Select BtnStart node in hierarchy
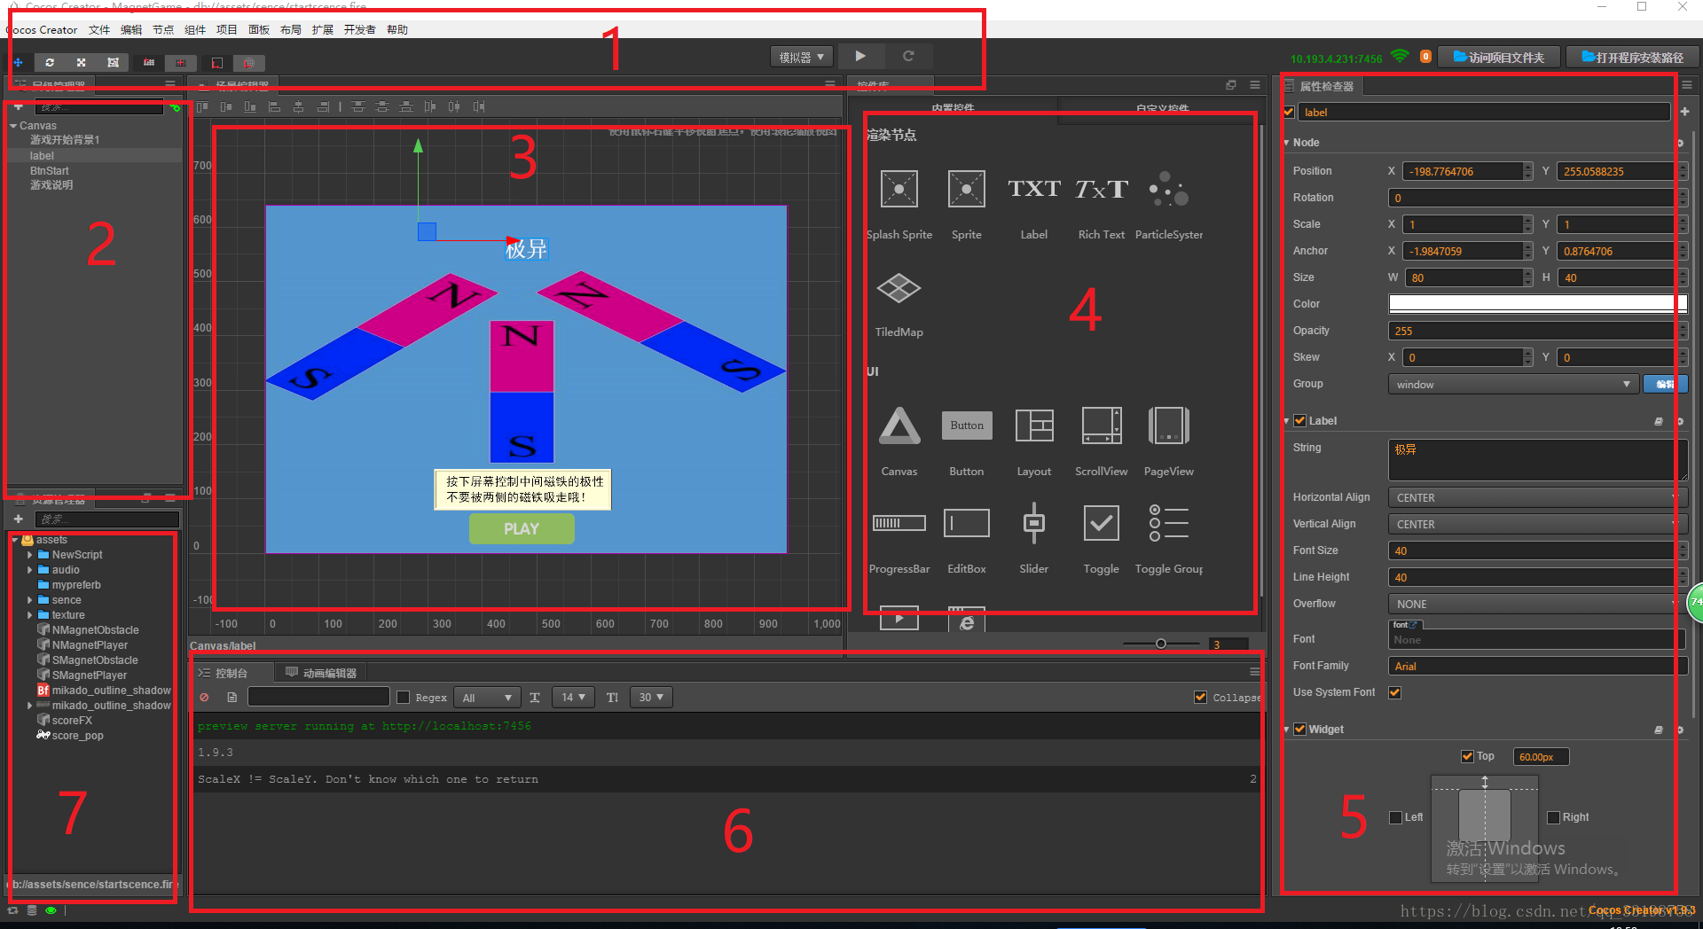1703x929 pixels. (x=50, y=171)
